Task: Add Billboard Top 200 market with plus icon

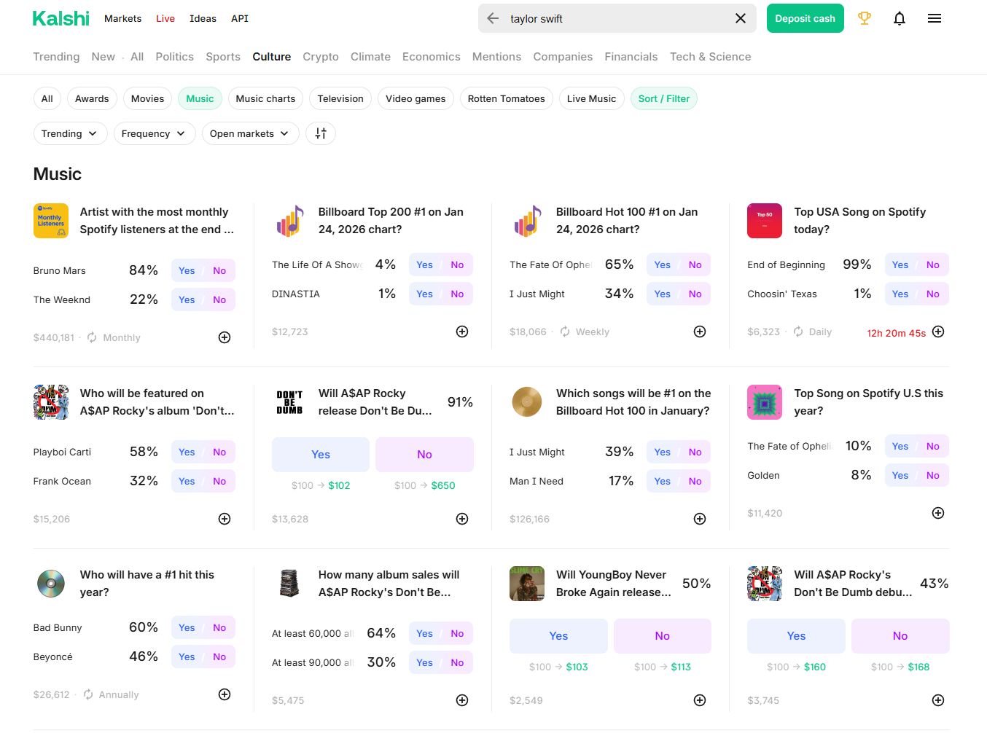Action: (x=461, y=332)
